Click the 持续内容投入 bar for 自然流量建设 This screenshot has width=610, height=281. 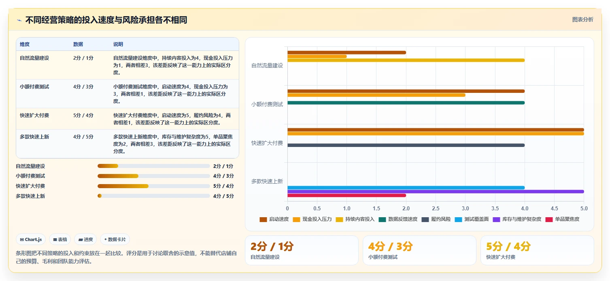(x=406, y=60)
